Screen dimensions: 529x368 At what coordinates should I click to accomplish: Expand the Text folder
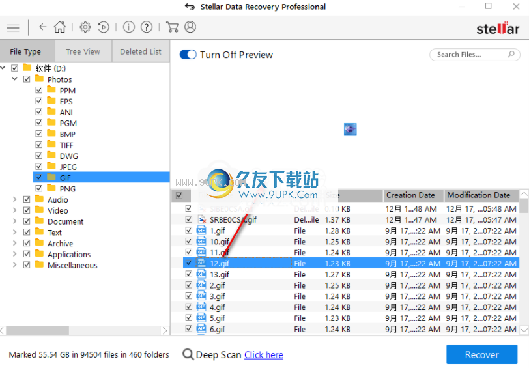(x=14, y=232)
